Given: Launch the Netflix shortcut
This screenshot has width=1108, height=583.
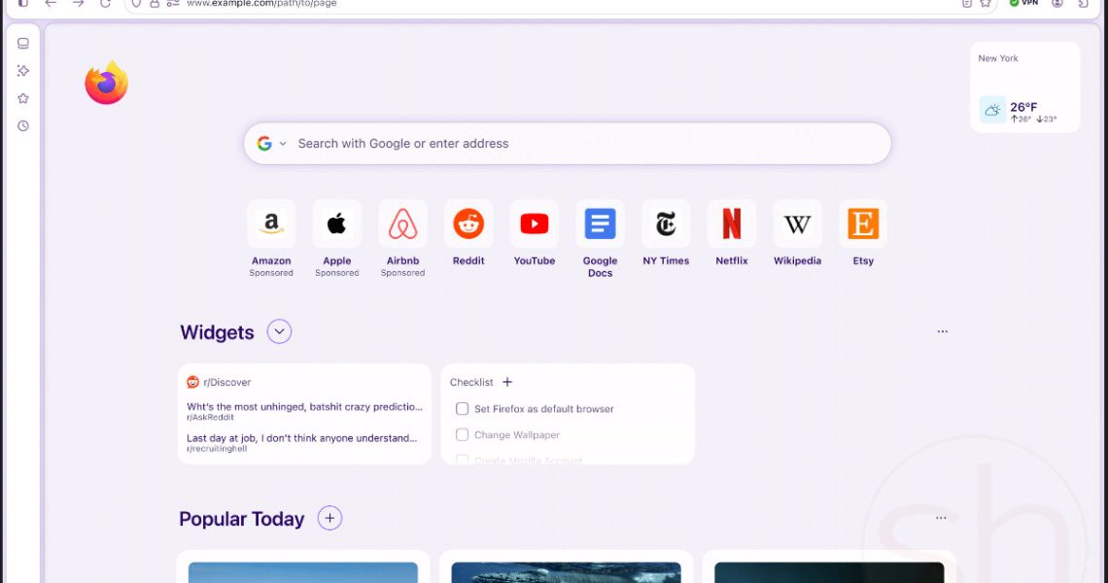Looking at the screenshot, I should pyautogui.click(x=731, y=224).
